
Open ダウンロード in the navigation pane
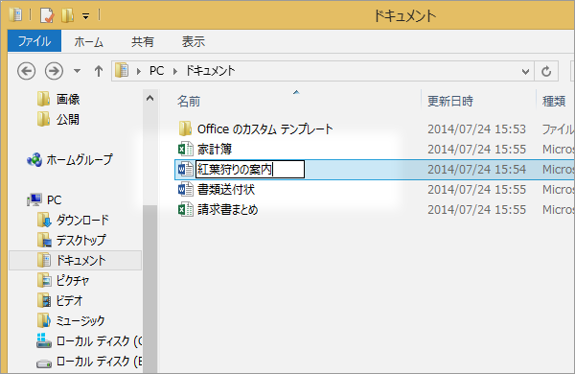[x=82, y=221]
